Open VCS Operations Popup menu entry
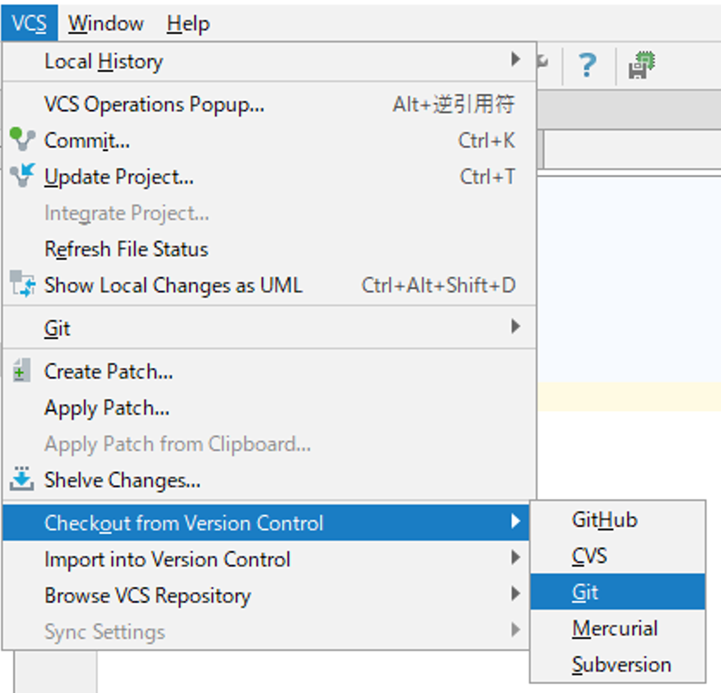The image size is (721, 693). 154,105
